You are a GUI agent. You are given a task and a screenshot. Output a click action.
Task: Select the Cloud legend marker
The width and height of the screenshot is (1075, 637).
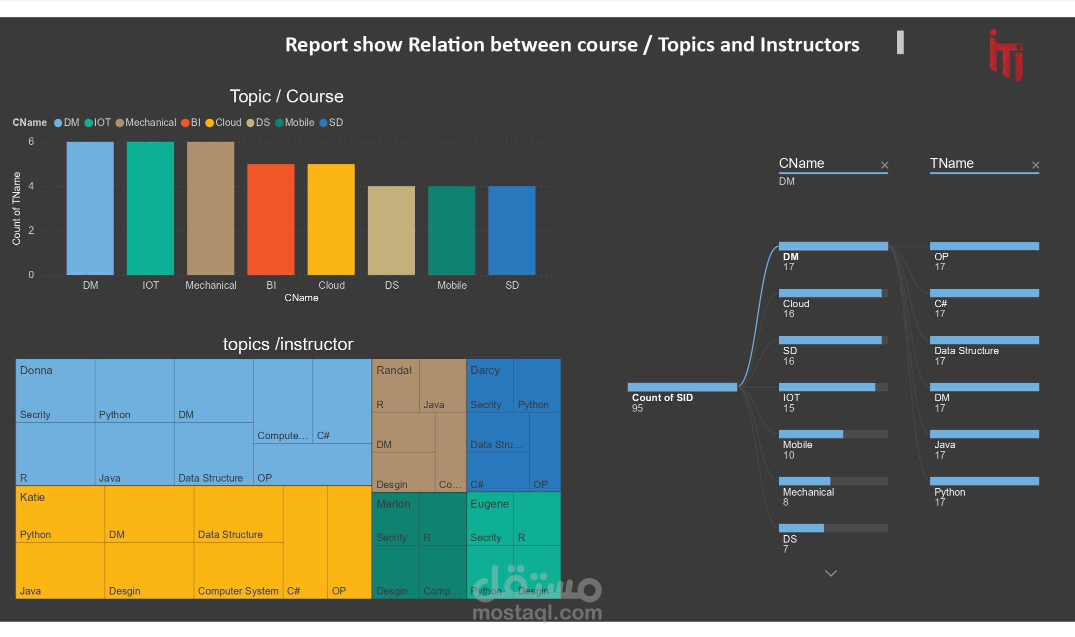click(209, 122)
